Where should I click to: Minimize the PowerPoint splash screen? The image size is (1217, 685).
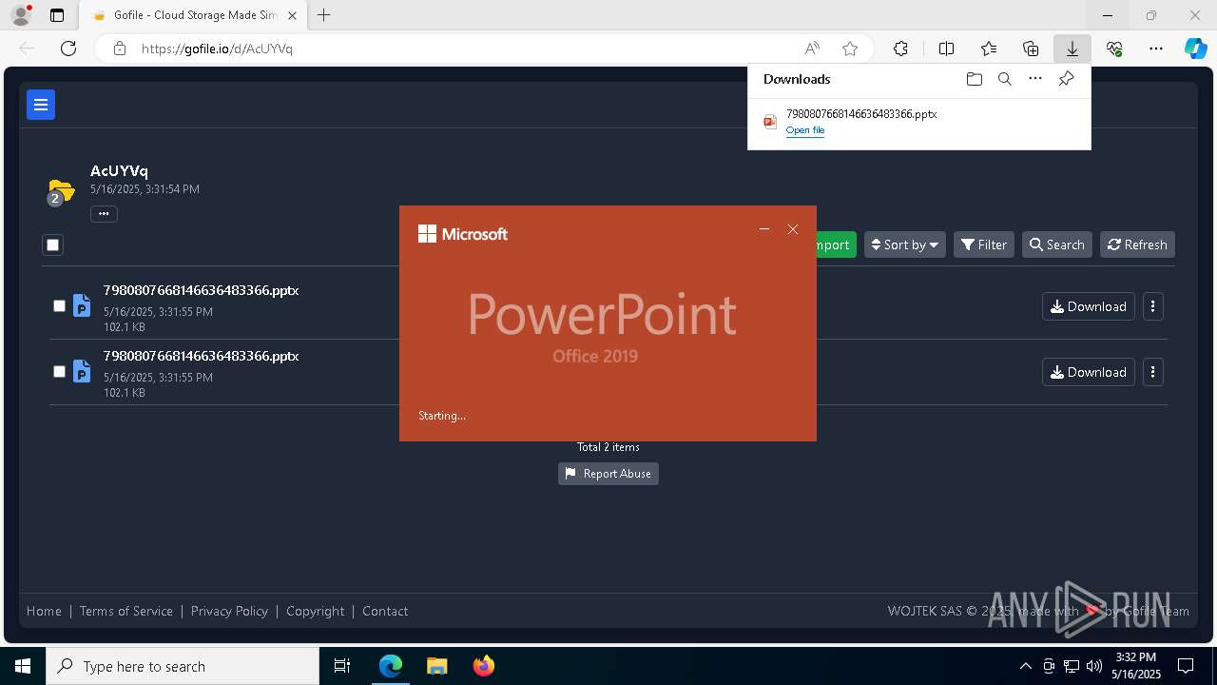pos(763,229)
